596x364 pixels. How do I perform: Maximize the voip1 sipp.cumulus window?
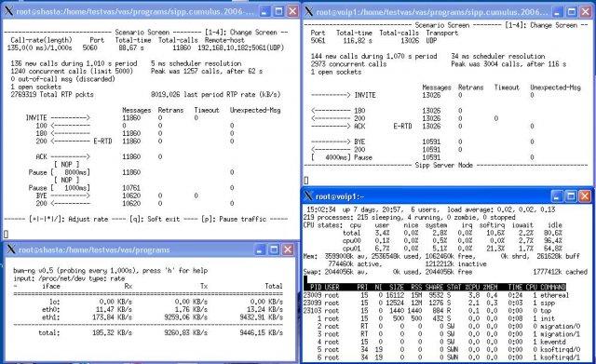coord(572,11)
